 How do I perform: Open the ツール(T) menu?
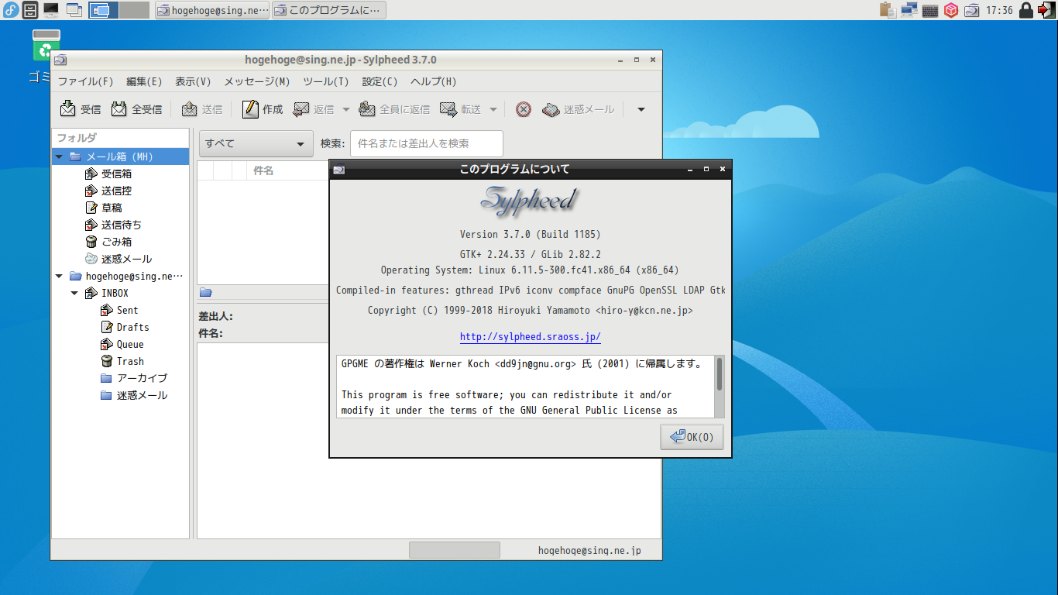point(325,81)
